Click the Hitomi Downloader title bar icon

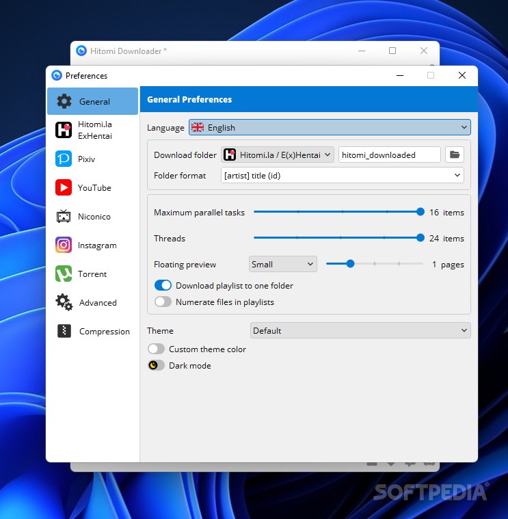[81, 51]
